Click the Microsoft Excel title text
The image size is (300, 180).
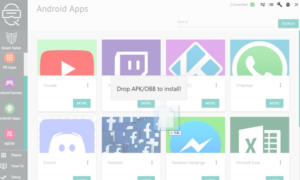pyautogui.click(x=248, y=163)
